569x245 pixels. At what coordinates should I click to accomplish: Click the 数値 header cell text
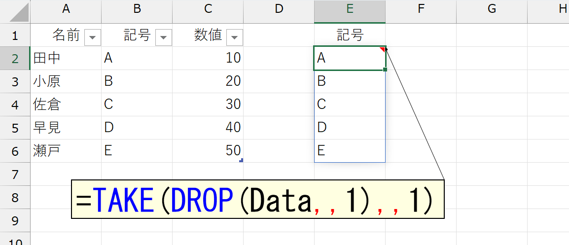click(208, 35)
